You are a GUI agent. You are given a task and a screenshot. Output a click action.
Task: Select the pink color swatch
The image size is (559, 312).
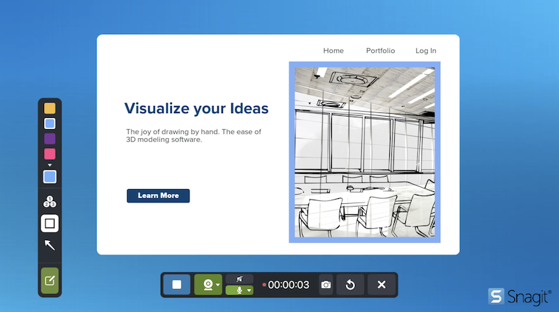coord(50,154)
